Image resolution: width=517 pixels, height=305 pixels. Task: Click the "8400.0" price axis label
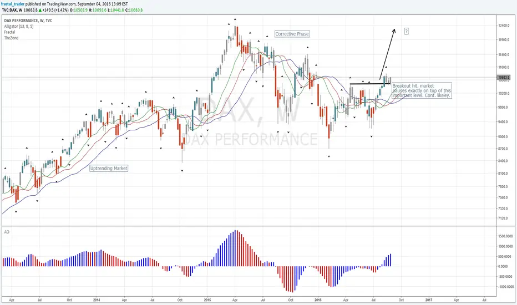click(x=503, y=161)
